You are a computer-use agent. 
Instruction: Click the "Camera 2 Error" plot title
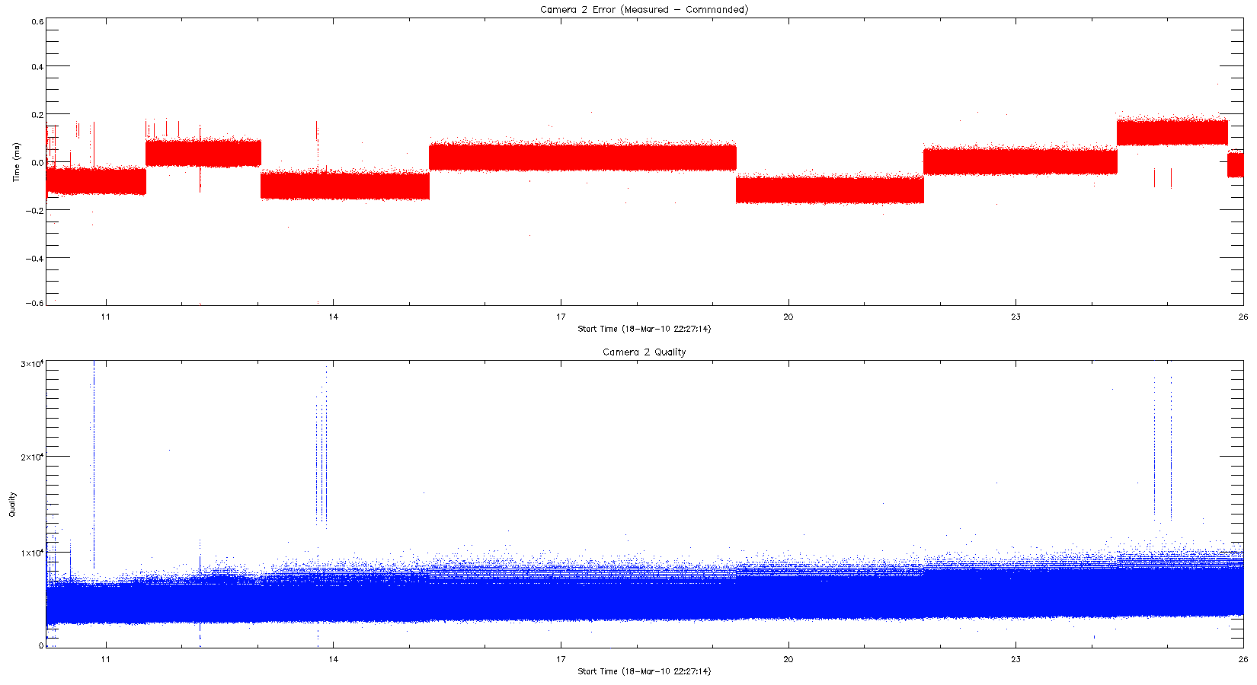tap(644, 10)
